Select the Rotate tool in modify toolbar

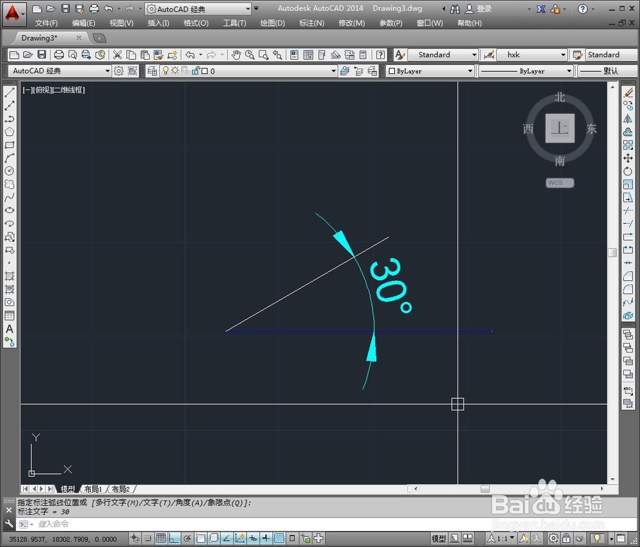coord(628,171)
